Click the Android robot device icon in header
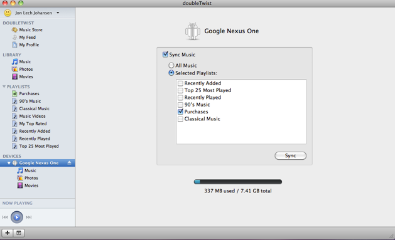Screen dimensions: 395x240 pyautogui.click(x=193, y=31)
